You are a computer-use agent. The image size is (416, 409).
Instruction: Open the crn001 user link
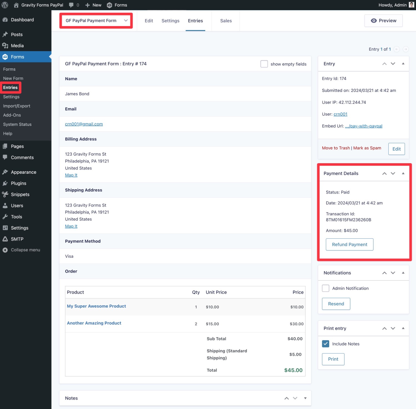click(x=340, y=114)
